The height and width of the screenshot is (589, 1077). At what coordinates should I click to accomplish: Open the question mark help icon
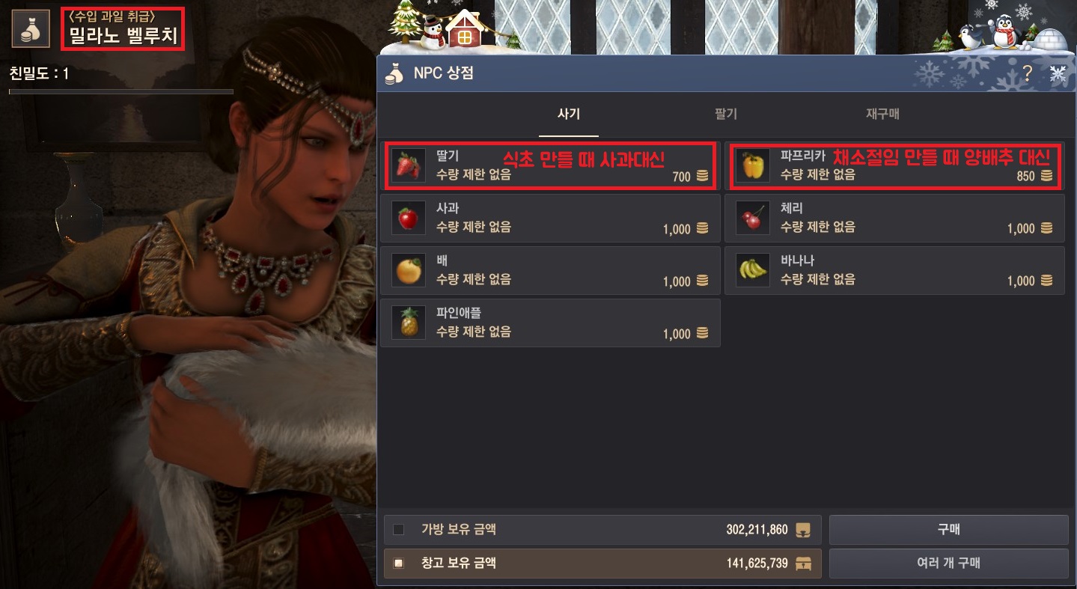click(x=1028, y=73)
